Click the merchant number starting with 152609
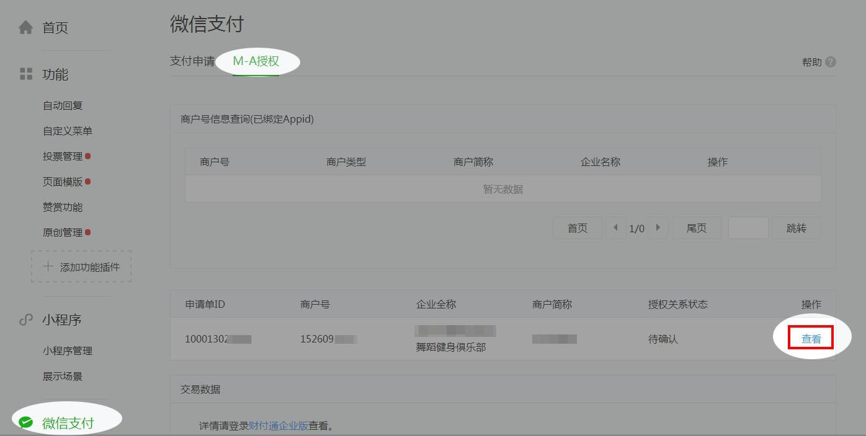The width and height of the screenshot is (866, 436). point(329,339)
